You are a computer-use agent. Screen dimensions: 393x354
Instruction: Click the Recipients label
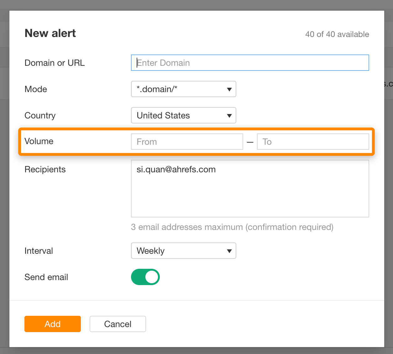(45, 169)
